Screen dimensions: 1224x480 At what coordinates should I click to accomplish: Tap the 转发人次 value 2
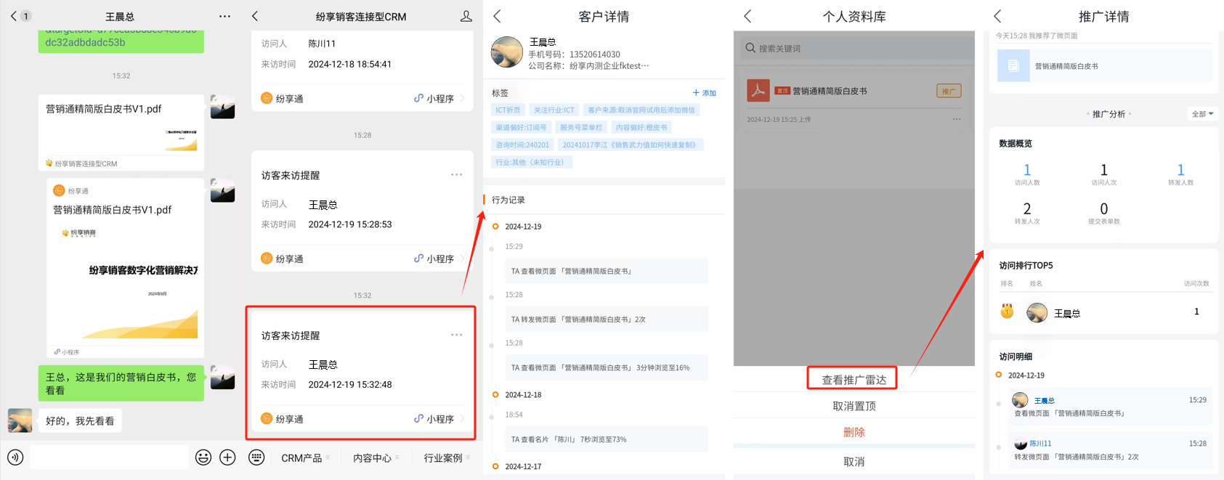click(1027, 209)
